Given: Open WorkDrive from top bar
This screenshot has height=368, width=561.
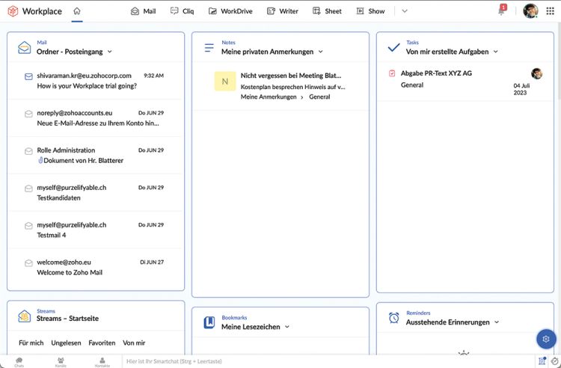Looking at the screenshot, I should tap(230, 11).
